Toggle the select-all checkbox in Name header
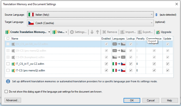This screenshot has height=106, width=181. click(x=8, y=38)
